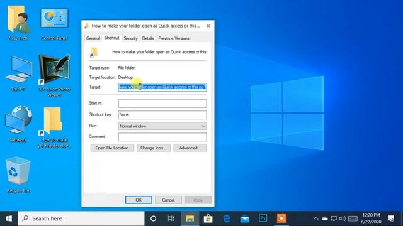Open the Details tab

pyautogui.click(x=148, y=38)
